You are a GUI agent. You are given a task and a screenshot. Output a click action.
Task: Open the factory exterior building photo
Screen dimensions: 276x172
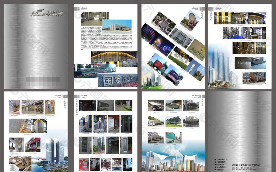pyautogui.click(x=121, y=25)
